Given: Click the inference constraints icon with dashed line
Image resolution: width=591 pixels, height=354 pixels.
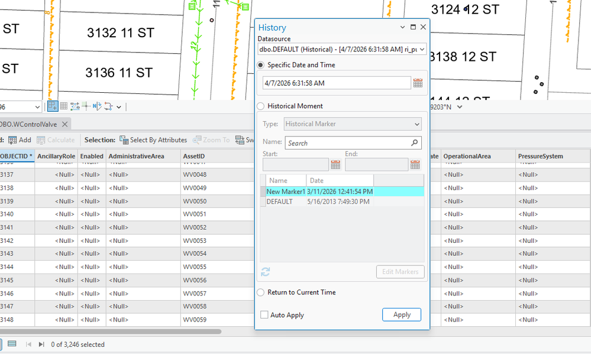Looking at the screenshot, I should pyautogui.click(x=75, y=106).
